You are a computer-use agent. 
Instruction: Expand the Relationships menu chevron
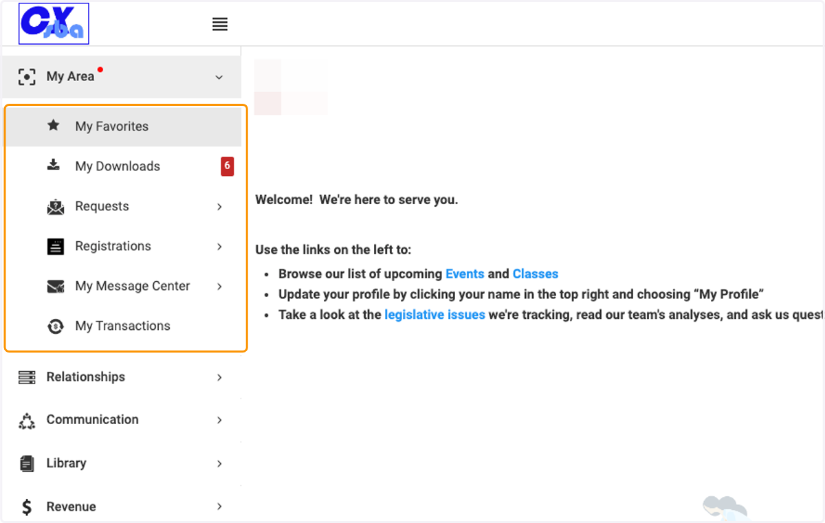219,377
